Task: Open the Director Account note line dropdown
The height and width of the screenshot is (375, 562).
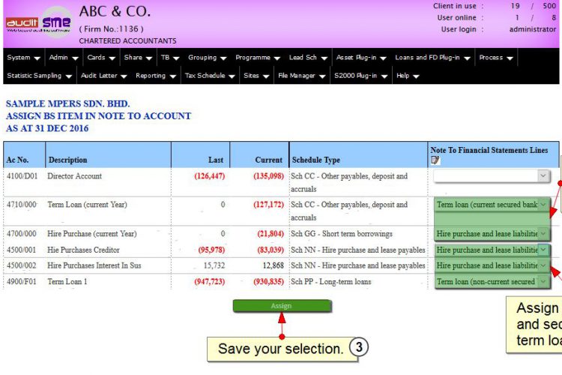Action: coord(492,175)
